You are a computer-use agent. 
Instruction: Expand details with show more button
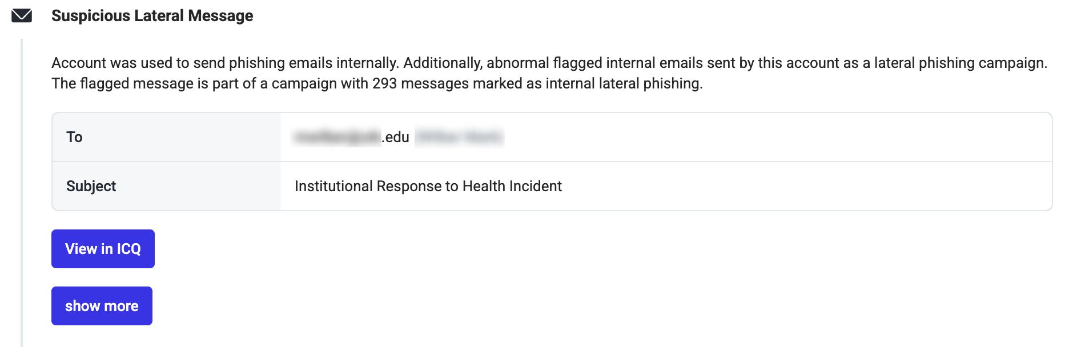tap(102, 306)
